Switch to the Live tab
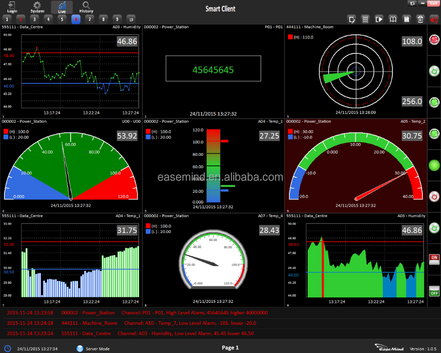This screenshot has height=353, width=441. pos(62,7)
